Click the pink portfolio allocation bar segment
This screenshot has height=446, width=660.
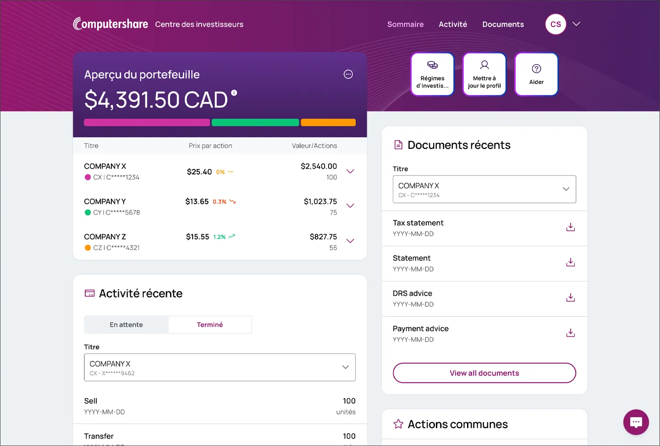(147, 122)
